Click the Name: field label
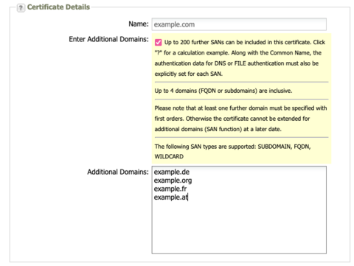 tap(139, 24)
